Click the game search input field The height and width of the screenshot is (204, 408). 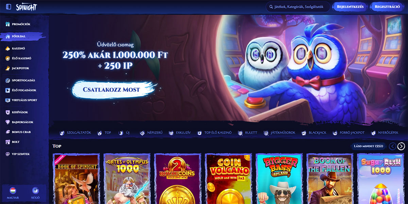[298, 7]
